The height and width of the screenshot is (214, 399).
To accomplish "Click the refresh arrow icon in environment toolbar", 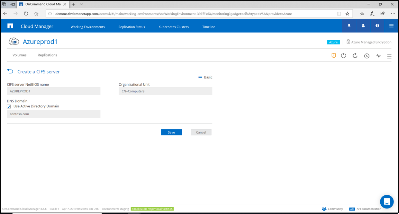I will 355,56.
